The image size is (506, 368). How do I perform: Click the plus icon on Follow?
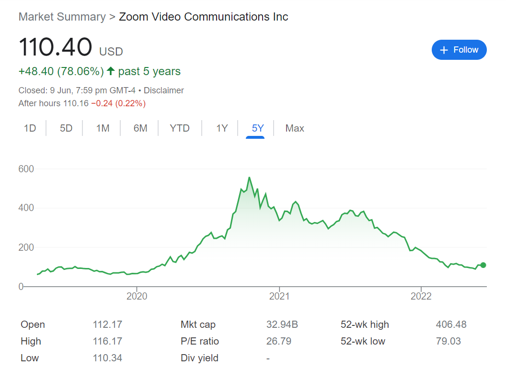444,50
